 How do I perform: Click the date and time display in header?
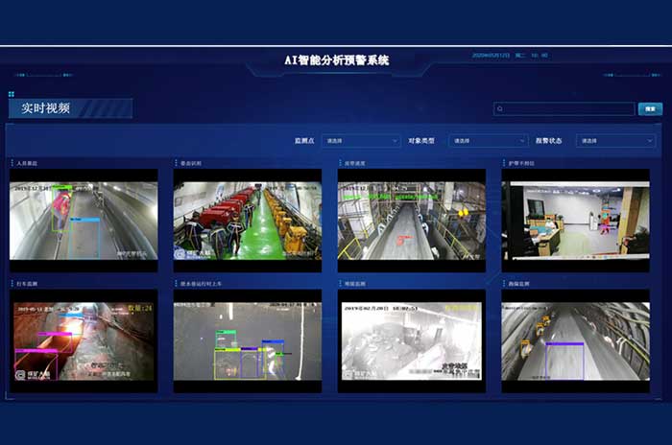click(x=509, y=56)
